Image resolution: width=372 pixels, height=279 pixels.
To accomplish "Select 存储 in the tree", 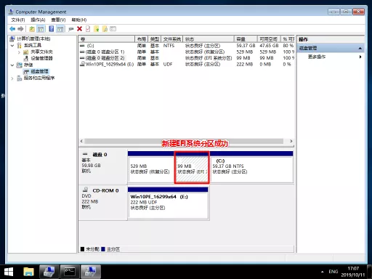I will [28, 65].
